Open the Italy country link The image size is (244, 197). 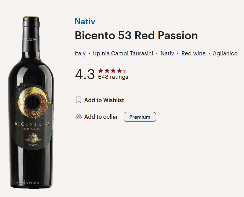pyautogui.click(x=80, y=53)
